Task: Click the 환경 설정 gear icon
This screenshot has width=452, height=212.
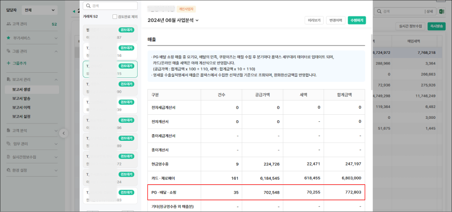Action: click(x=8, y=170)
